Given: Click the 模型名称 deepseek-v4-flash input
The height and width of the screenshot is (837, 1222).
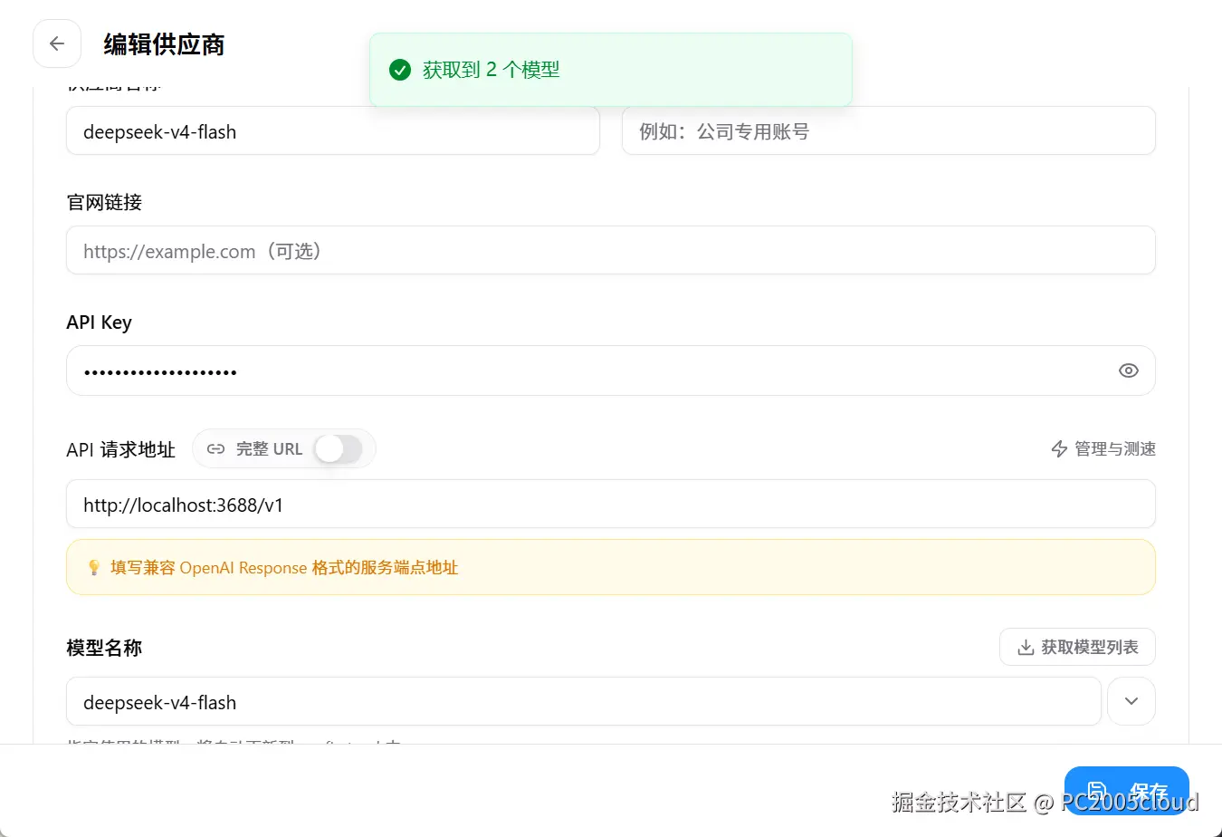Looking at the screenshot, I should [584, 701].
